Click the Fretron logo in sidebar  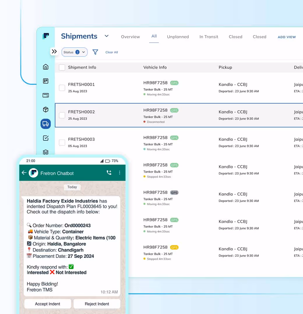click(46, 36)
